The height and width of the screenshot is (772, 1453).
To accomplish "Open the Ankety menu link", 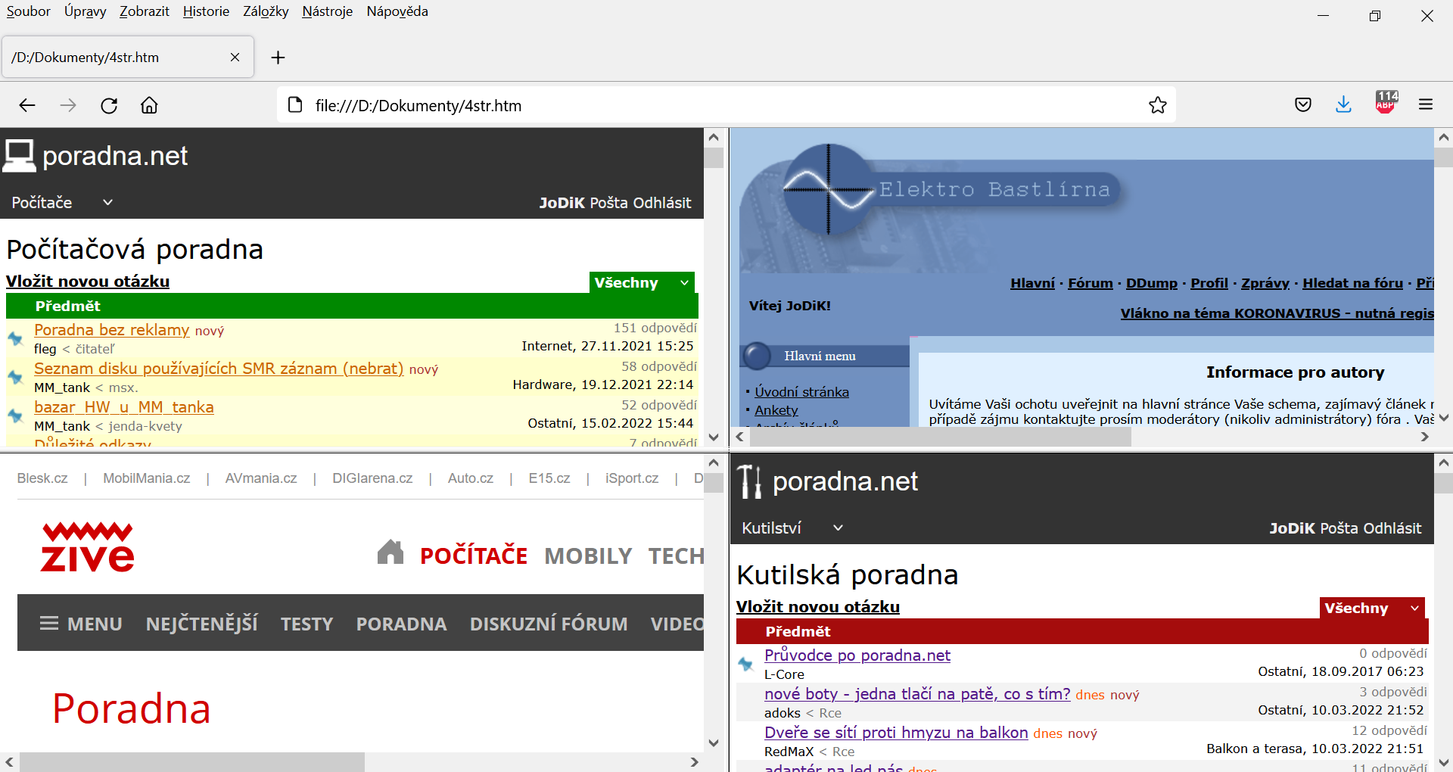I will click(x=776, y=410).
